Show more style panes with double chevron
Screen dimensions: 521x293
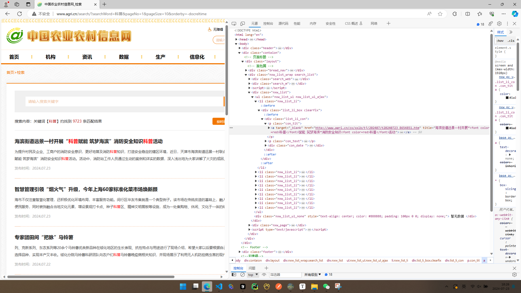(x=511, y=32)
